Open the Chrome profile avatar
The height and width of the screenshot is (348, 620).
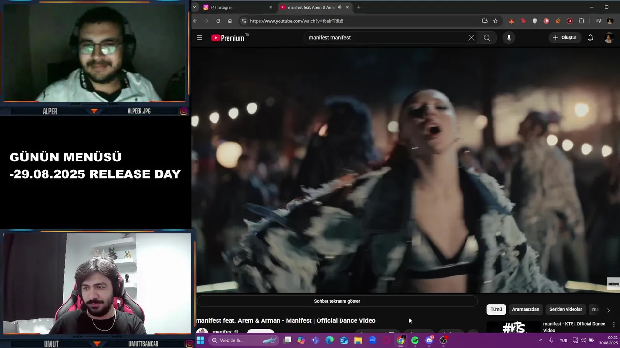610,21
